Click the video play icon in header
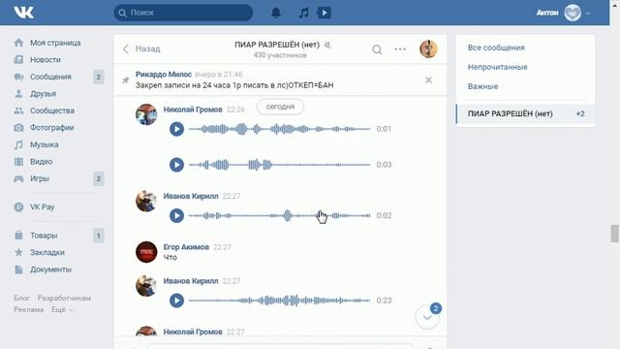 point(325,13)
